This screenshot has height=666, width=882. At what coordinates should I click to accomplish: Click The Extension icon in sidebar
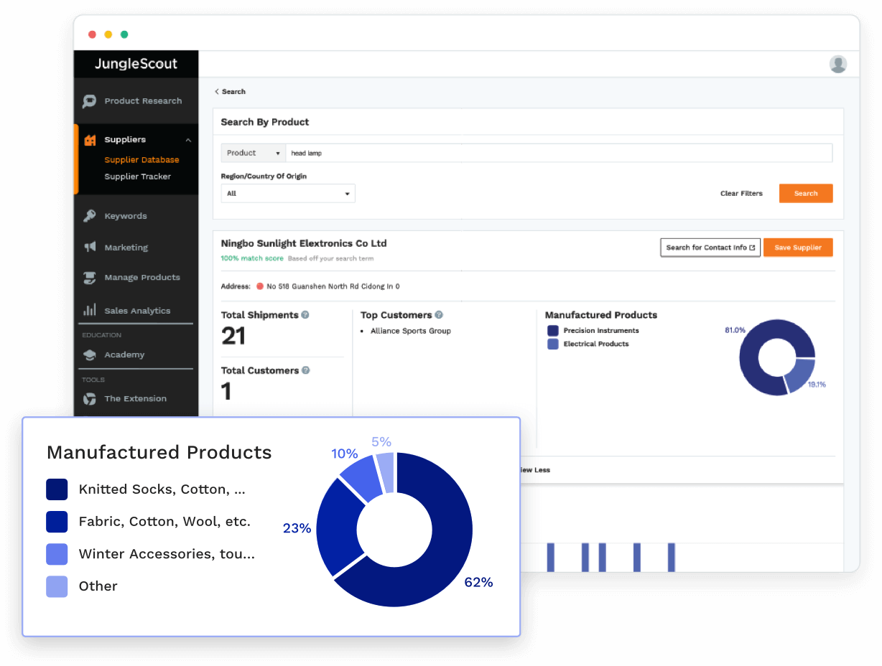coord(90,399)
